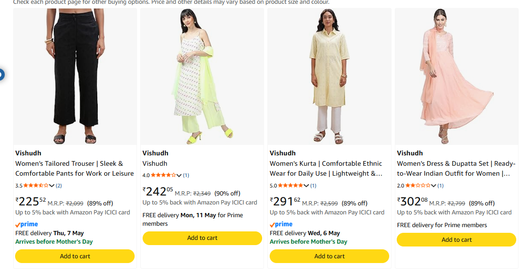Image resolution: width=520 pixels, height=272 pixels.
Task: Click the blue partial icon at left edge
Action: pyautogui.click(x=2, y=74)
